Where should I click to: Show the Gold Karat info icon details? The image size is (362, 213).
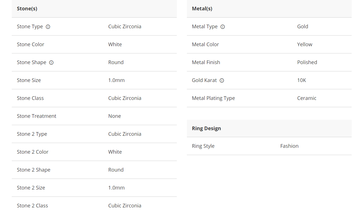[222, 80]
